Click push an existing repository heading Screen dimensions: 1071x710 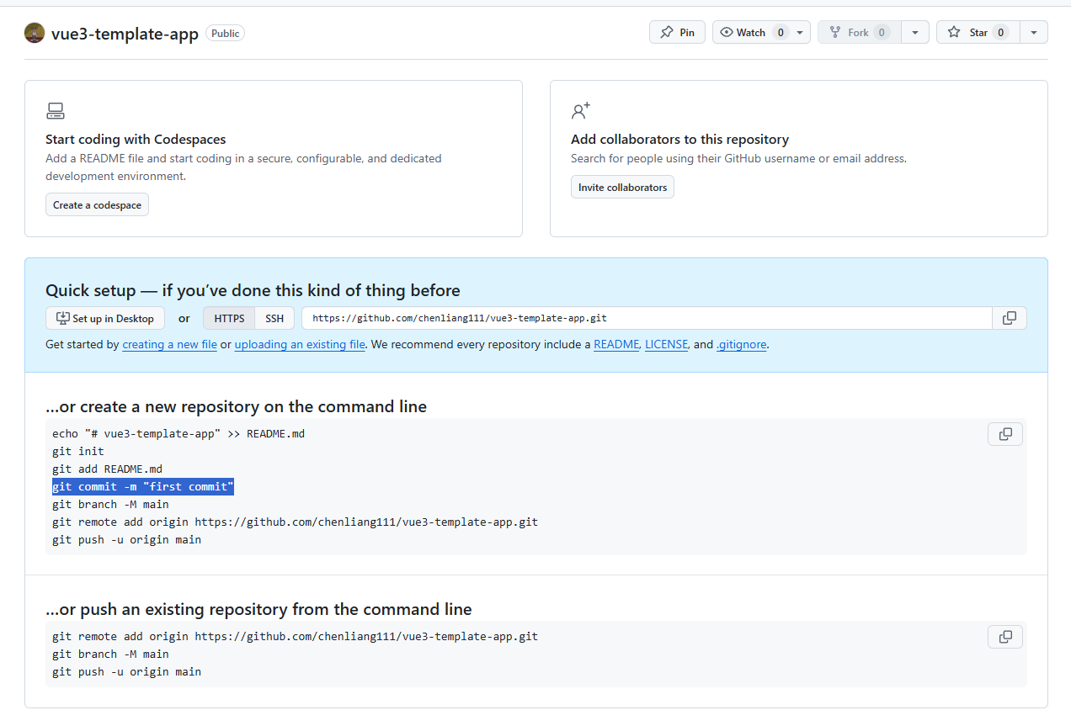[x=258, y=609]
